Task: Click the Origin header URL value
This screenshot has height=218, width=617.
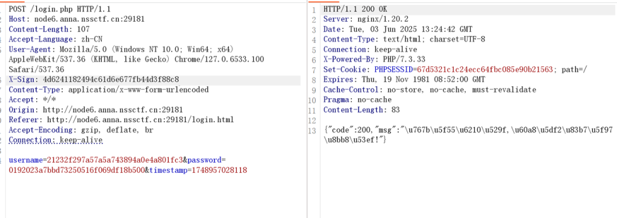Action: point(113,110)
